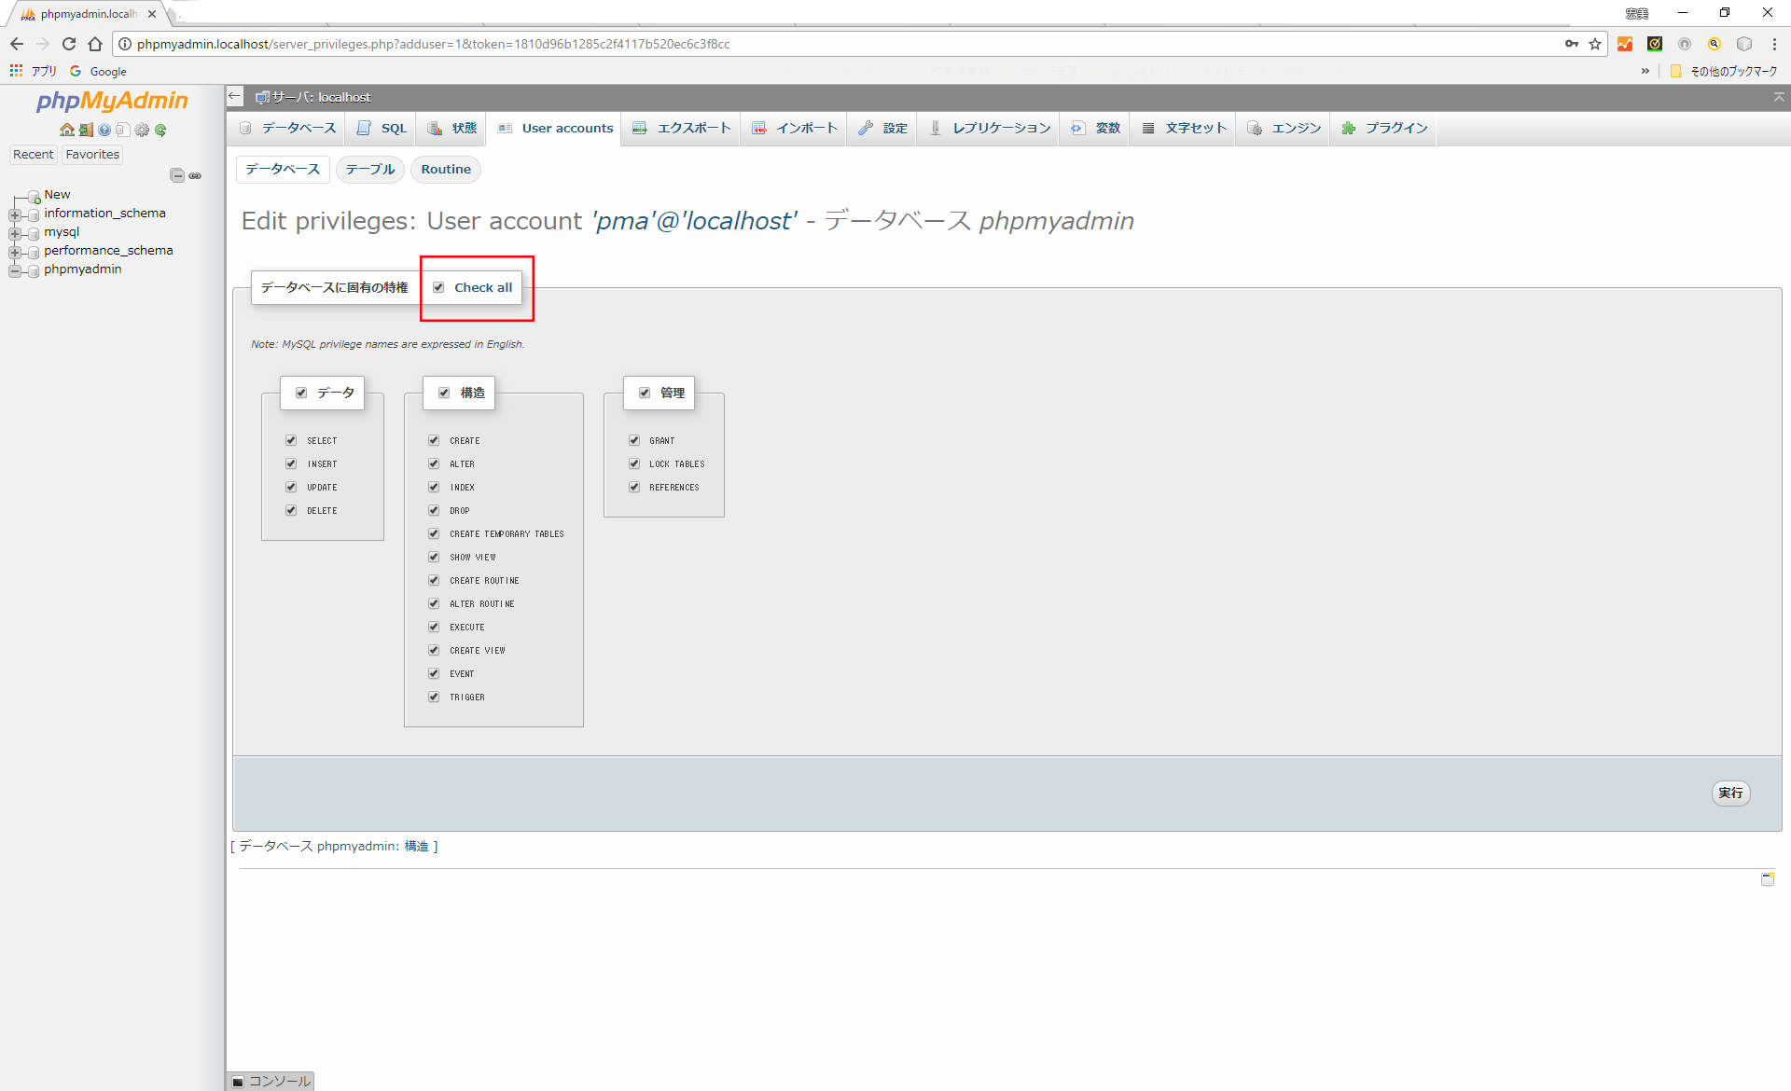Viewport: 1791px width, 1091px height.
Task: Expand the performance_schema database node
Action: [x=15, y=252]
